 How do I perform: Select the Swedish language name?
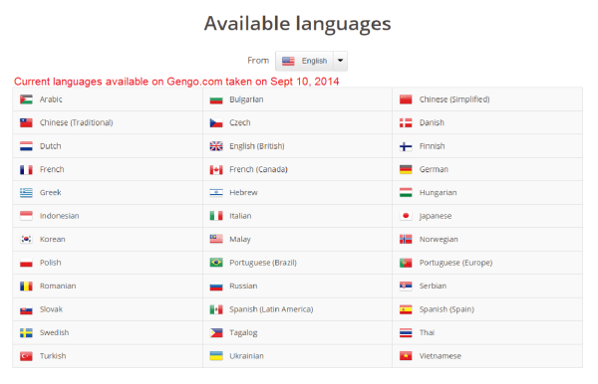pos(55,332)
